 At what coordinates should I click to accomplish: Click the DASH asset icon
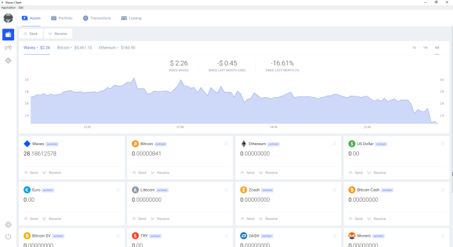(243, 236)
